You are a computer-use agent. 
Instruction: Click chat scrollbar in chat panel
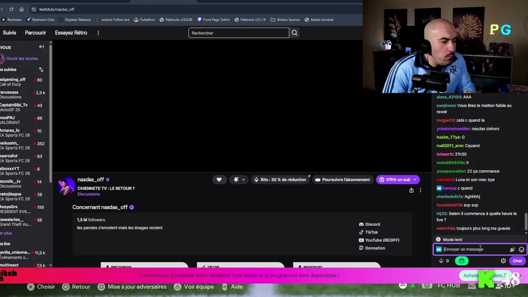coord(526,222)
